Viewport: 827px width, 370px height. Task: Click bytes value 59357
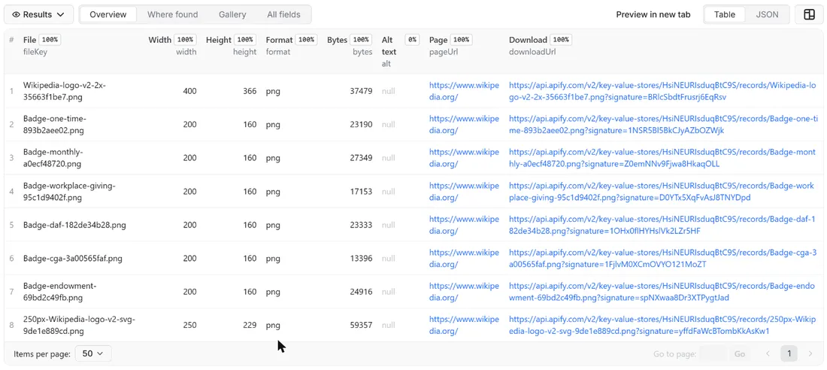(x=362, y=326)
